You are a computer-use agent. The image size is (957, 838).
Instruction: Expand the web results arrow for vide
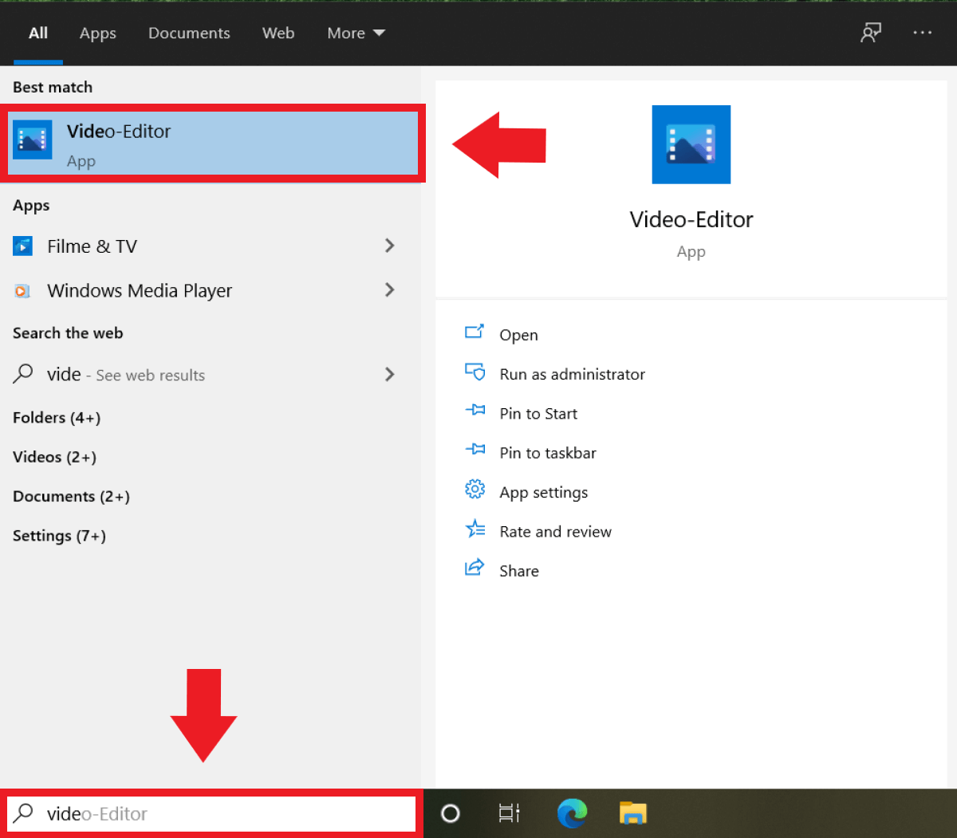pyautogui.click(x=389, y=375)
